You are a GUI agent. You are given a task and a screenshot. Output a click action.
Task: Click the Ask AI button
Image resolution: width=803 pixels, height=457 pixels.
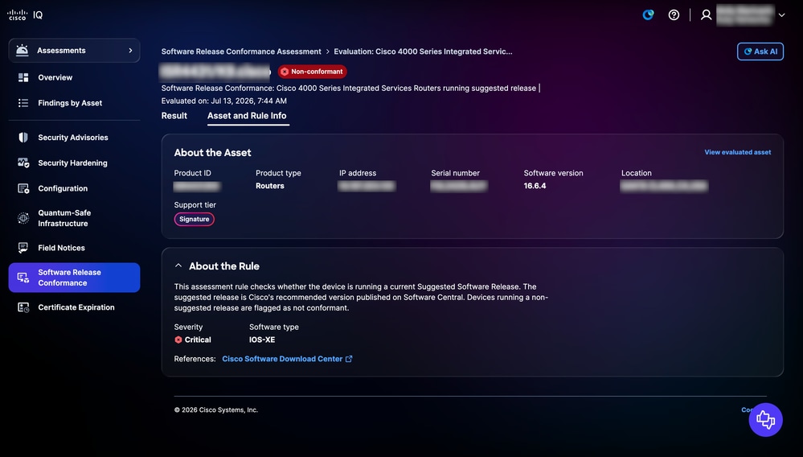[x=760, y=51]
